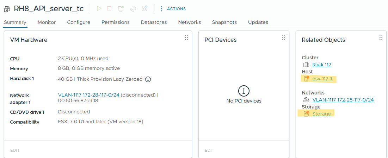Switch to the Monitor tab
The image size is (388, 158).
pos(47,22)
